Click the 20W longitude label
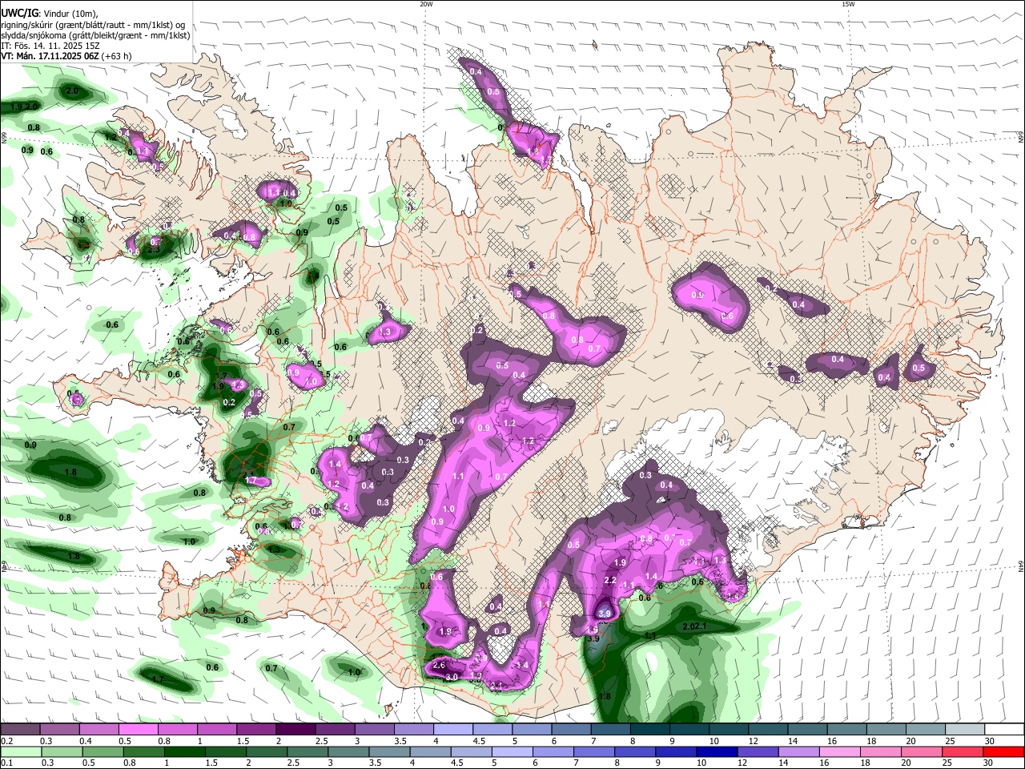This screenshot has height=769, width=1025. point(426,4)
